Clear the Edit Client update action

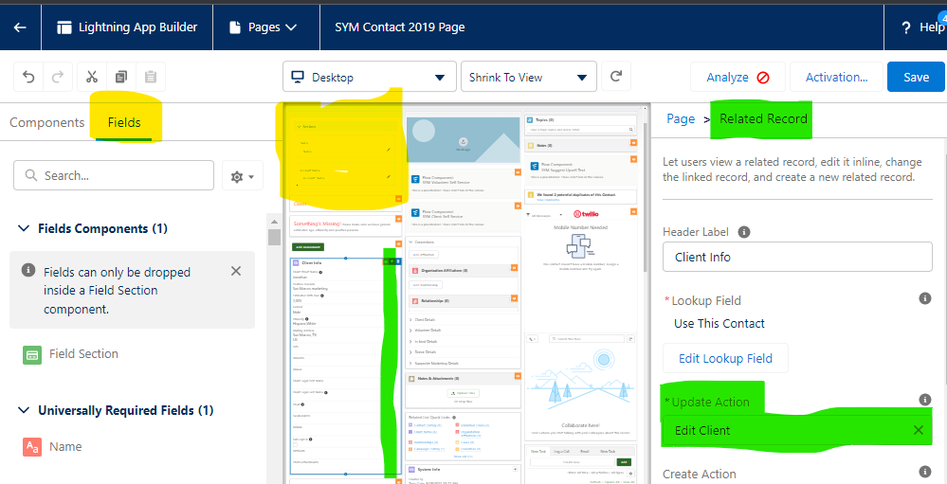click(x=918, y=430)
